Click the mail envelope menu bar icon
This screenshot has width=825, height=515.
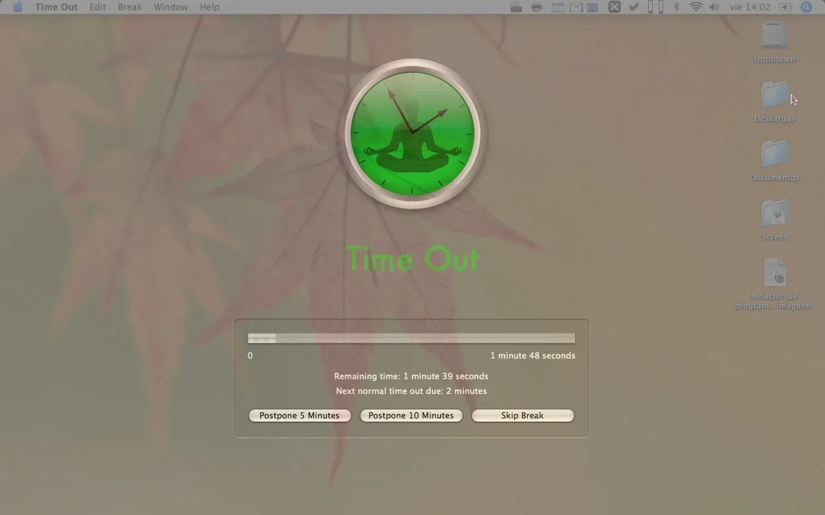[576, 7]
